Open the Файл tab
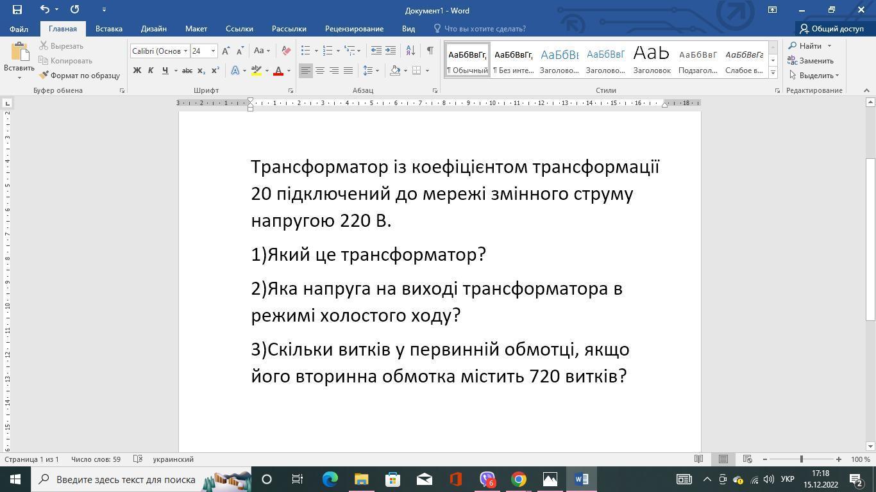Screen dimensions: 876x492 [x=19, y=29]
